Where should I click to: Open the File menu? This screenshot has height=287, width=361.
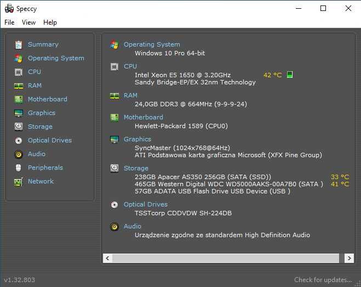[x=9, y=22]
